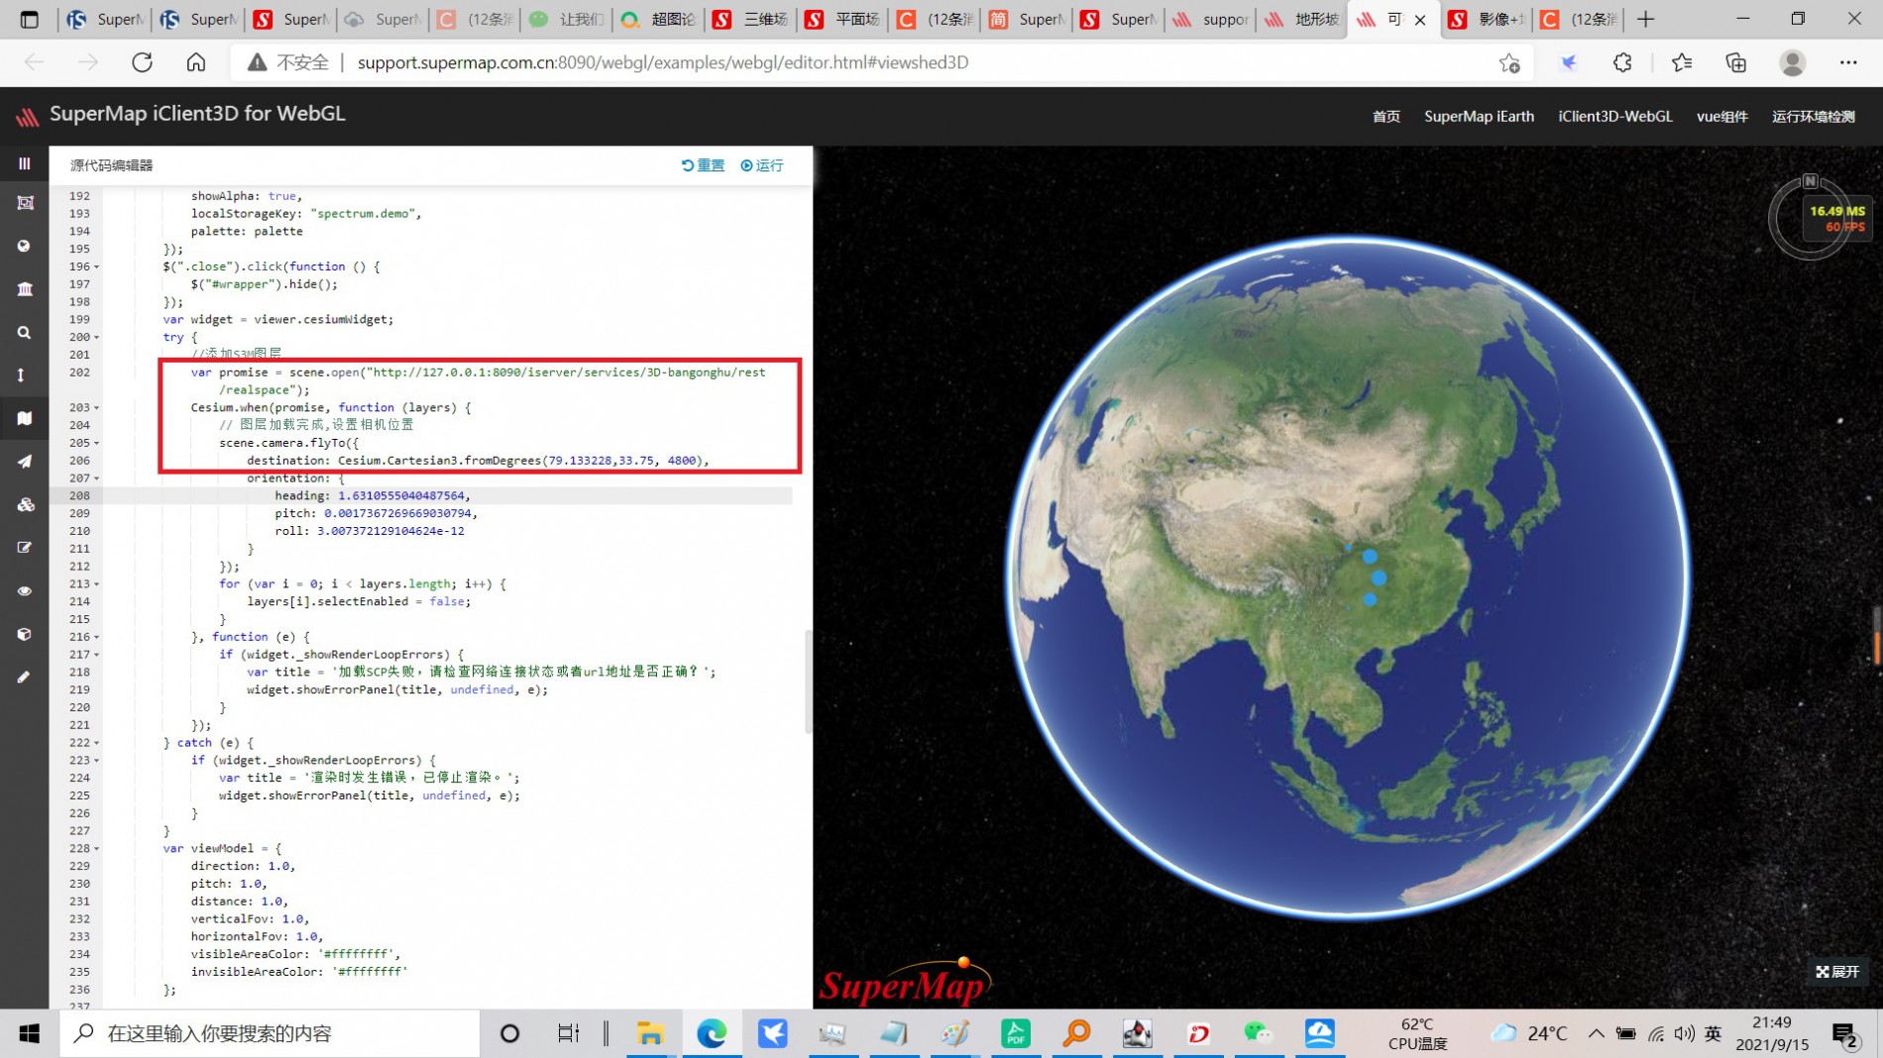Collapse orientation fold at line 207
Image resolution: width=1883 pixels, height=1058 pixels.
tap(96, 478)
